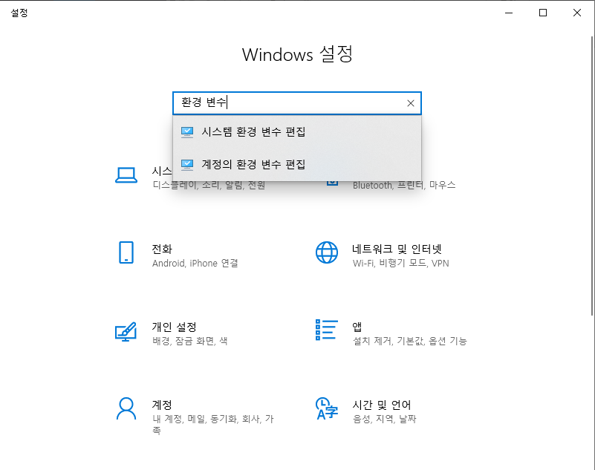
Task: Open the 전화 settings label
Action: (162, 249)
